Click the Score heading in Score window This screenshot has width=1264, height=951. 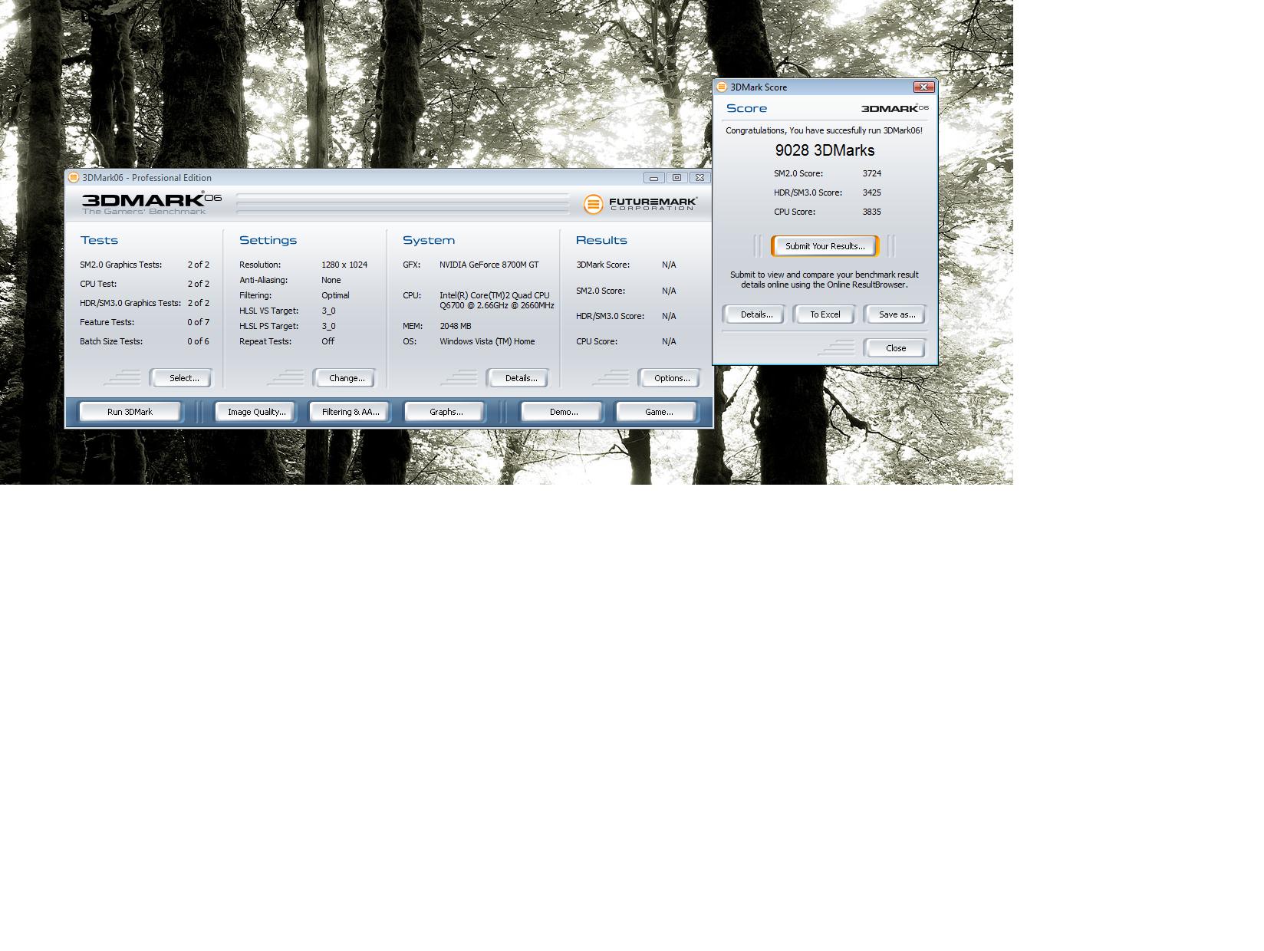746,109
